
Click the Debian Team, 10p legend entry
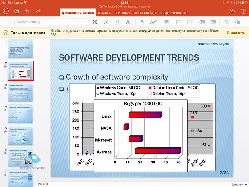pyautogui.click(x=166, y=93)
